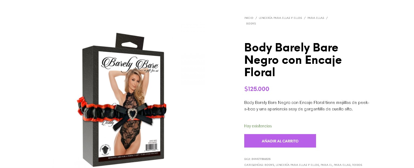Open the Todos category link
Image resolution: width=414 pixels, height=168 pixels.
pyautogui.click(x=357, y=165)
